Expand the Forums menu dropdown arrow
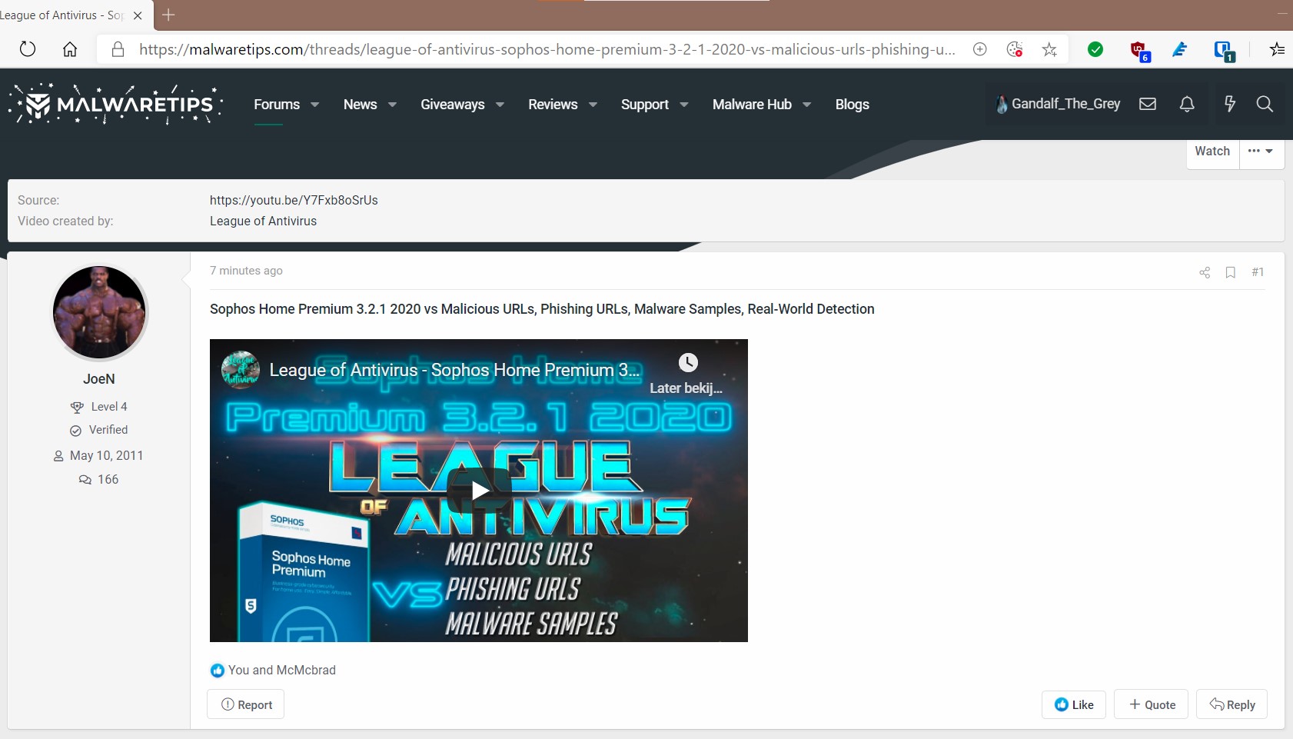The height and width of the screenshot is (739, 1293). (314, 105)
